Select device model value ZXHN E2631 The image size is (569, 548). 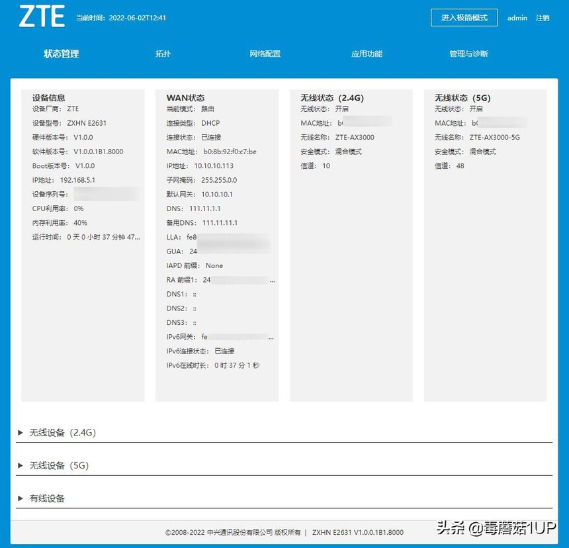coord(87,123)
